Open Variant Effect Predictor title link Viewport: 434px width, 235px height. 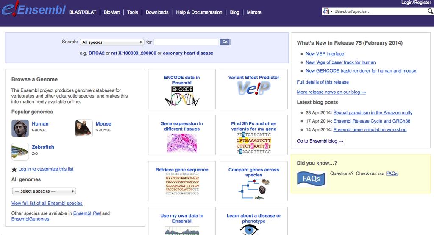(x=254, y=78)
